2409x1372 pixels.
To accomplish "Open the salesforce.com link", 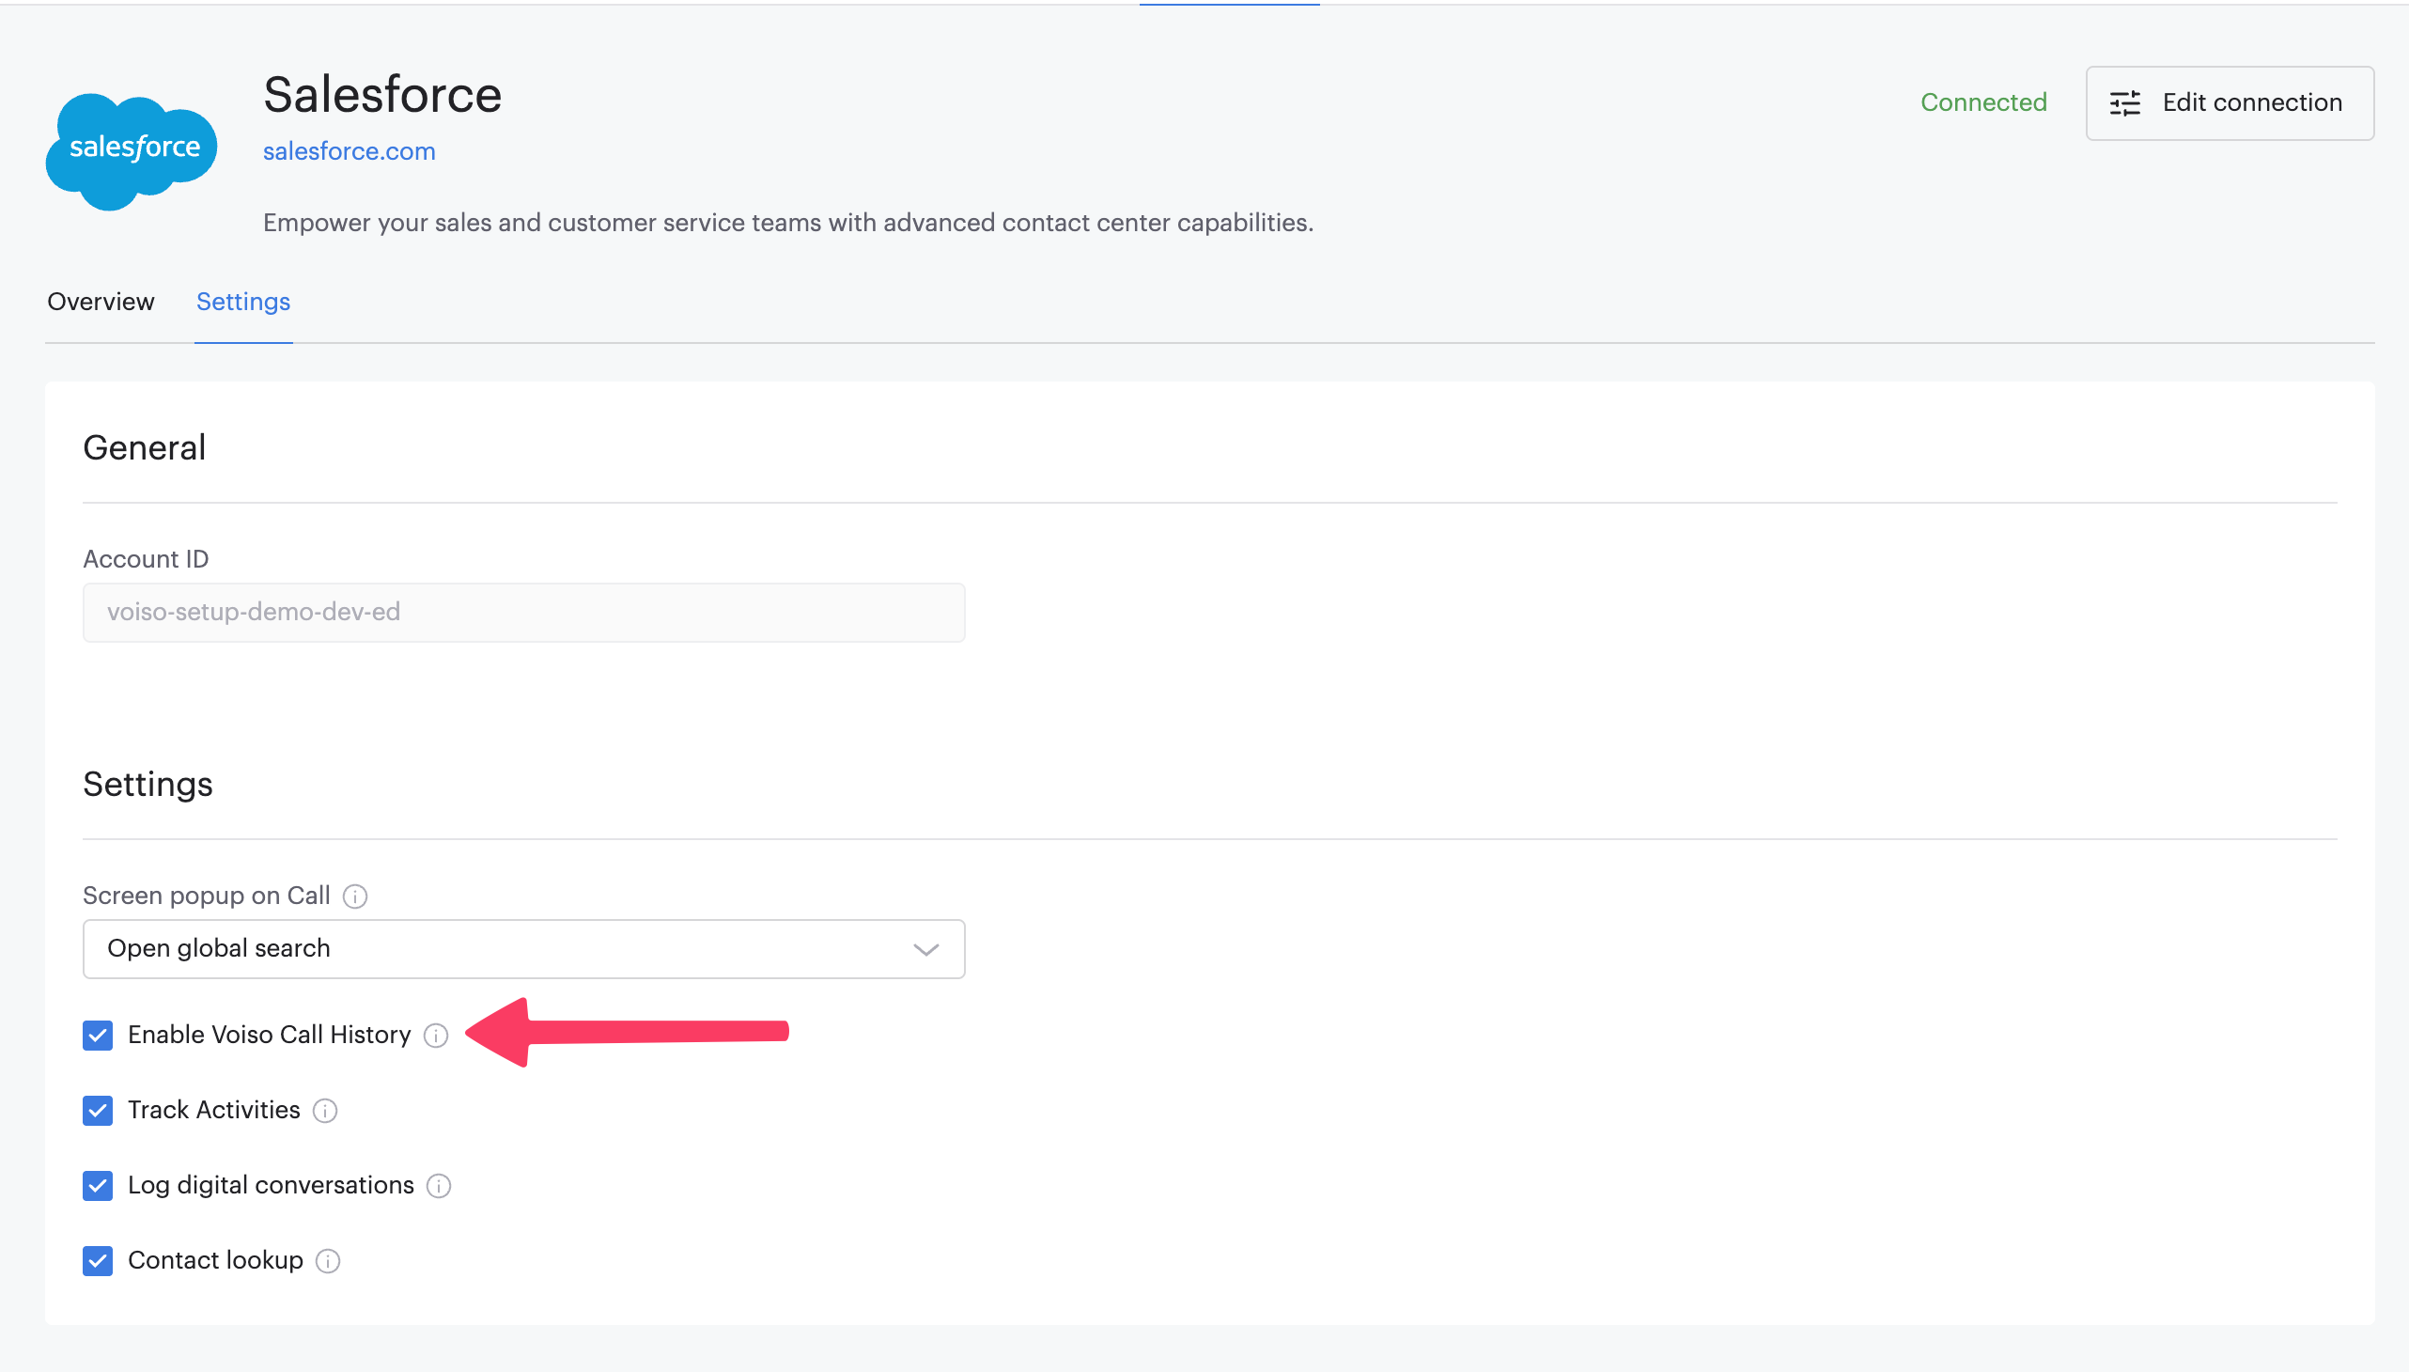I will pos(350,150).
